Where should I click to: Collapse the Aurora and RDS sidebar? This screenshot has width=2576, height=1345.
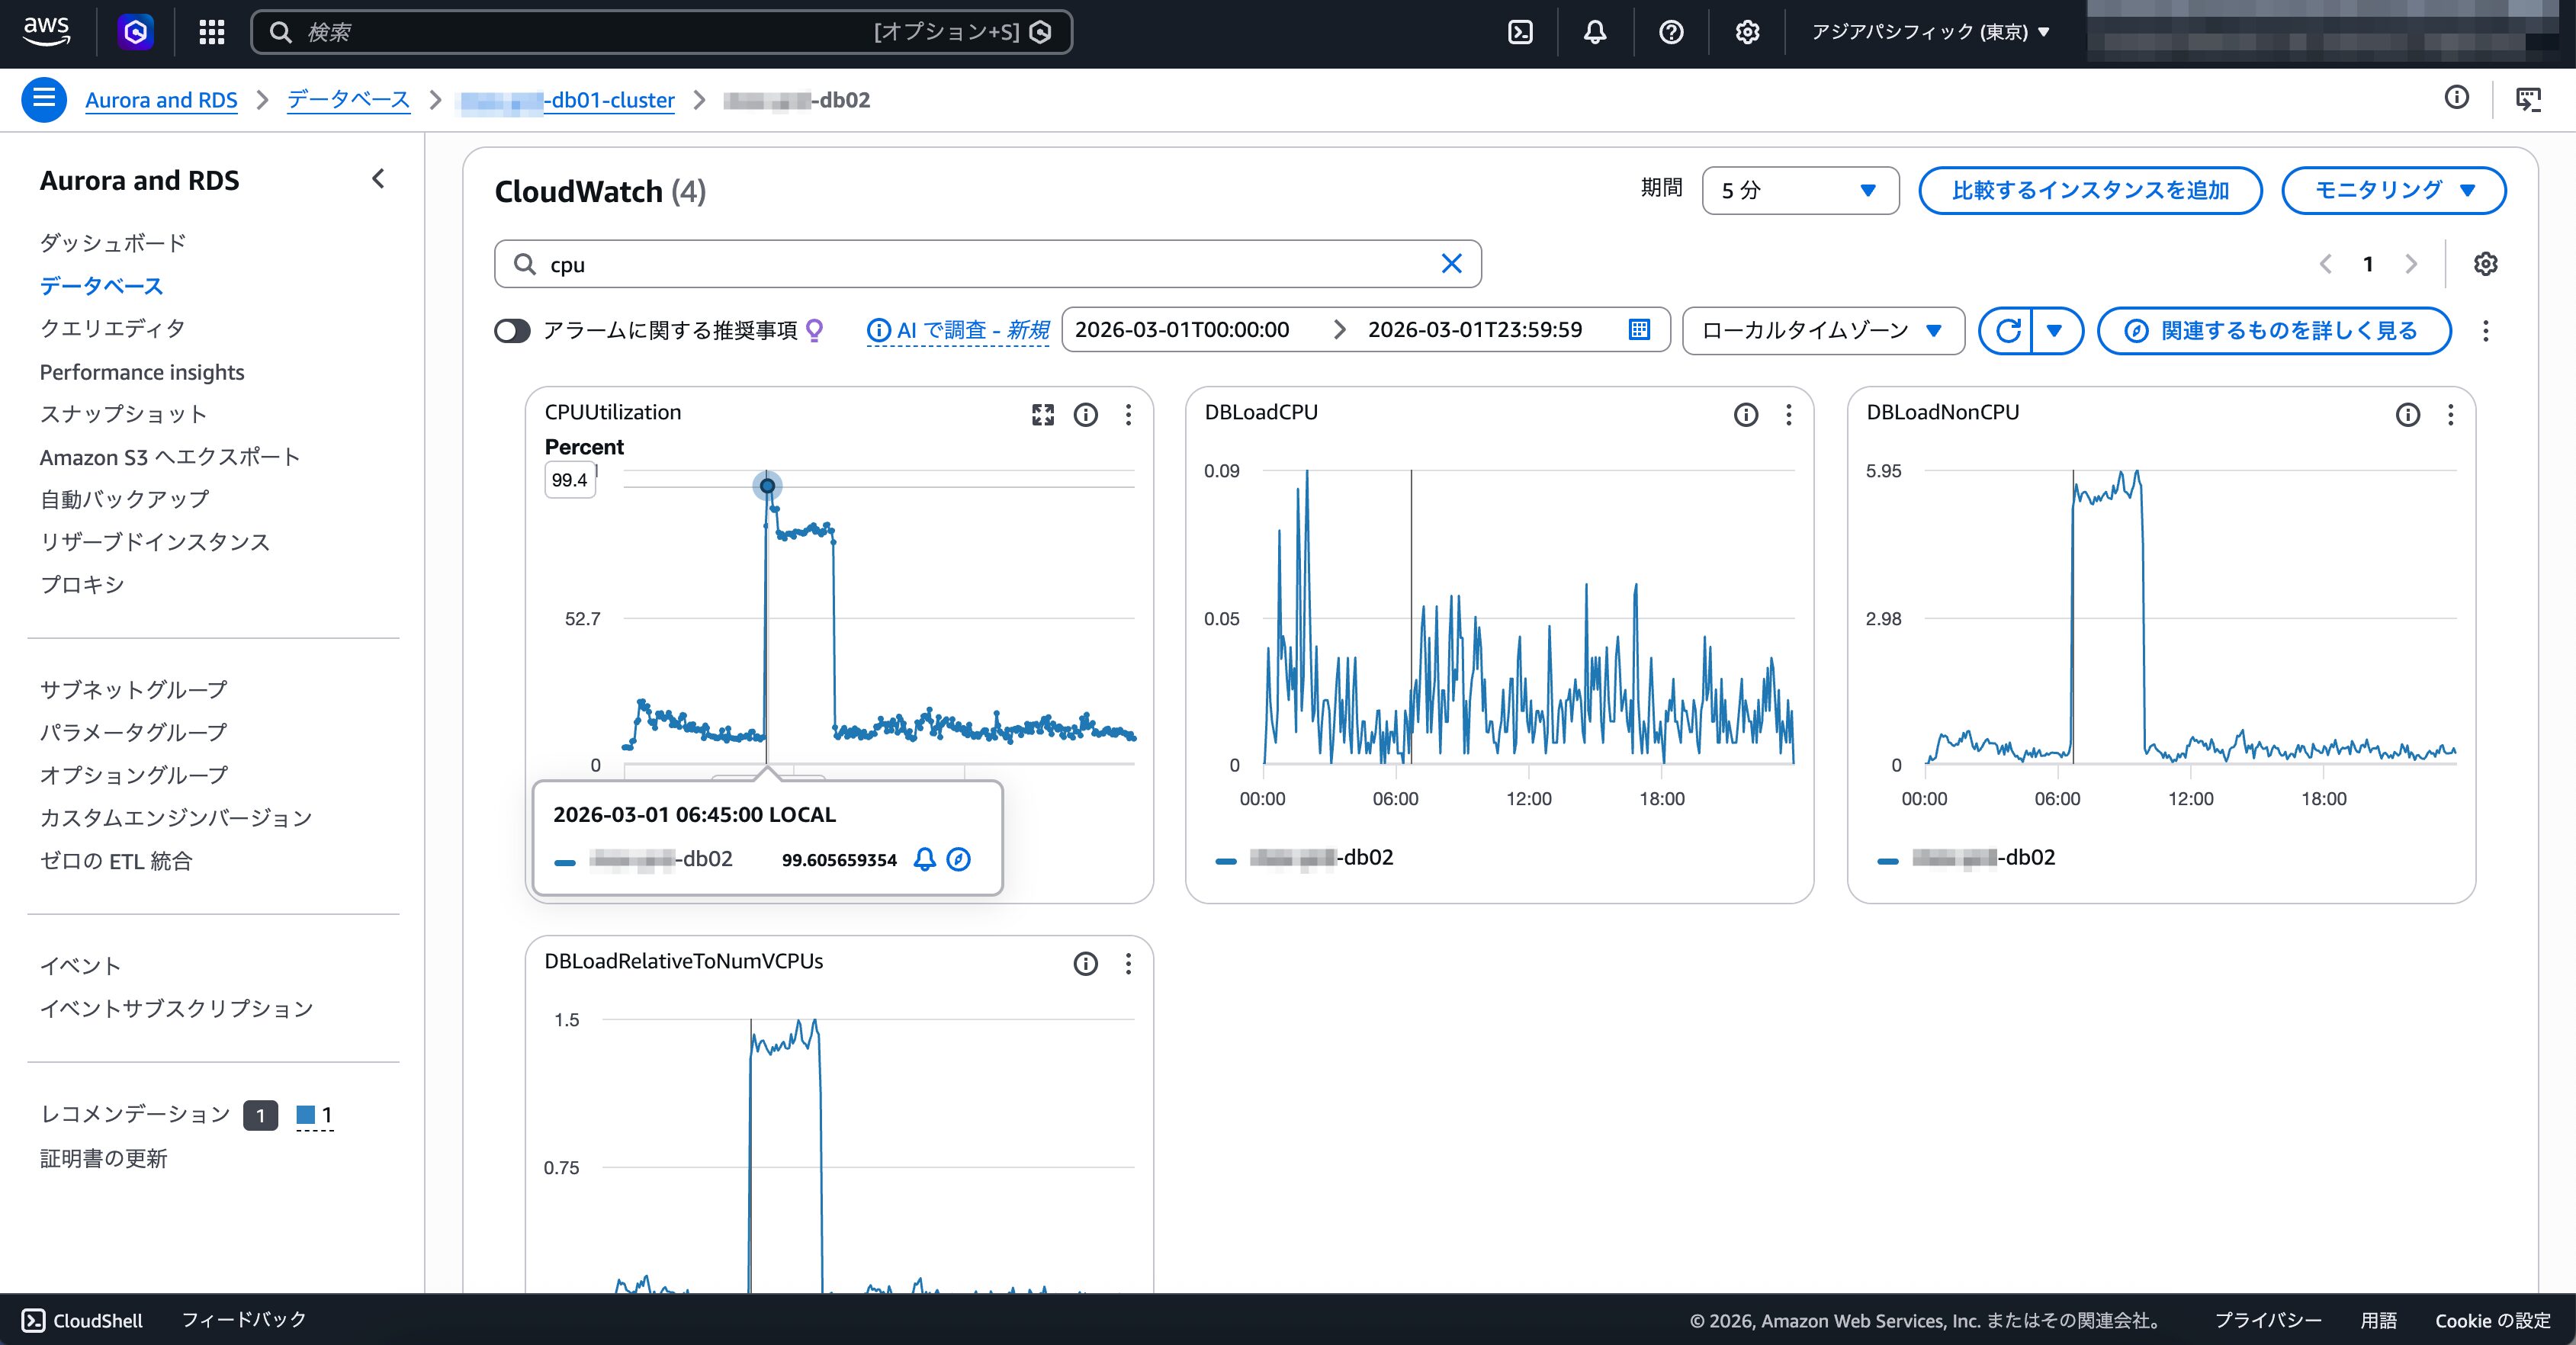(378, 179)
